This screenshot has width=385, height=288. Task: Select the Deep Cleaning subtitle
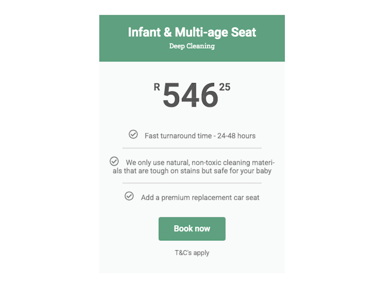(192, 47)
